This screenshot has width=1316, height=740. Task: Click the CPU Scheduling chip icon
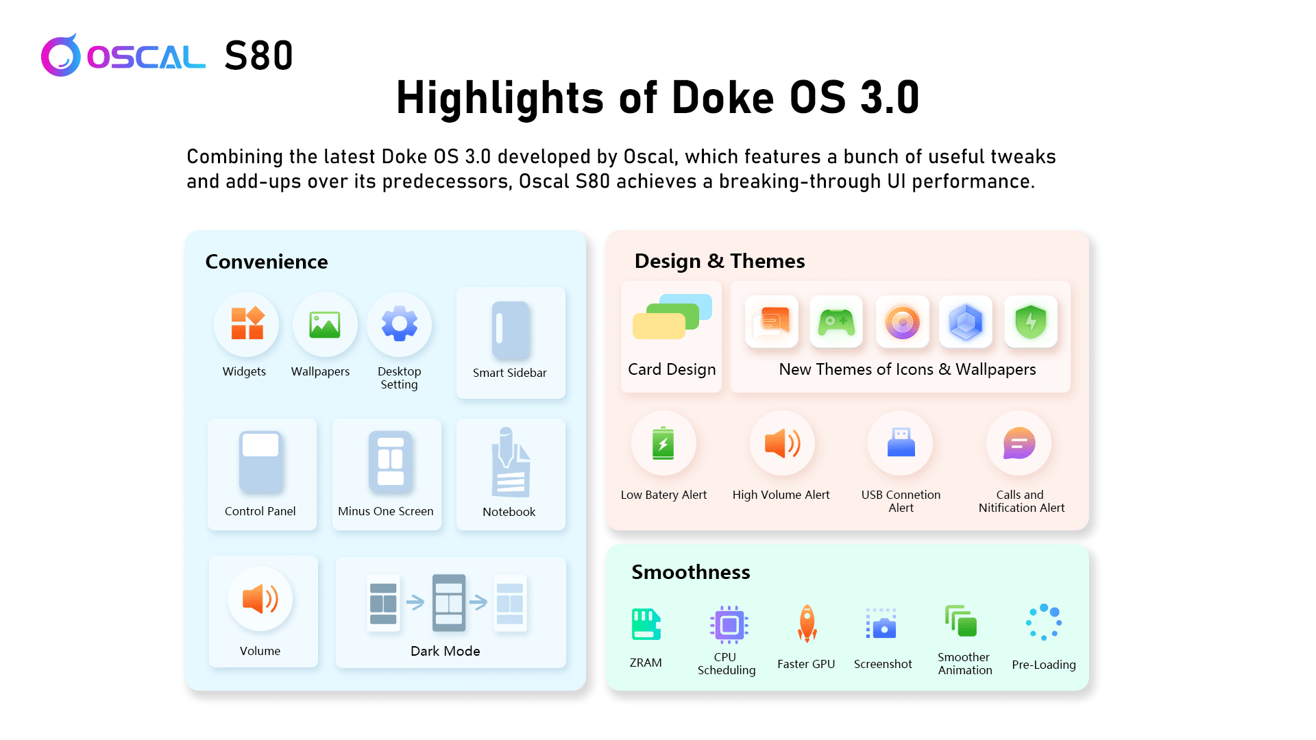pos(729,624)
